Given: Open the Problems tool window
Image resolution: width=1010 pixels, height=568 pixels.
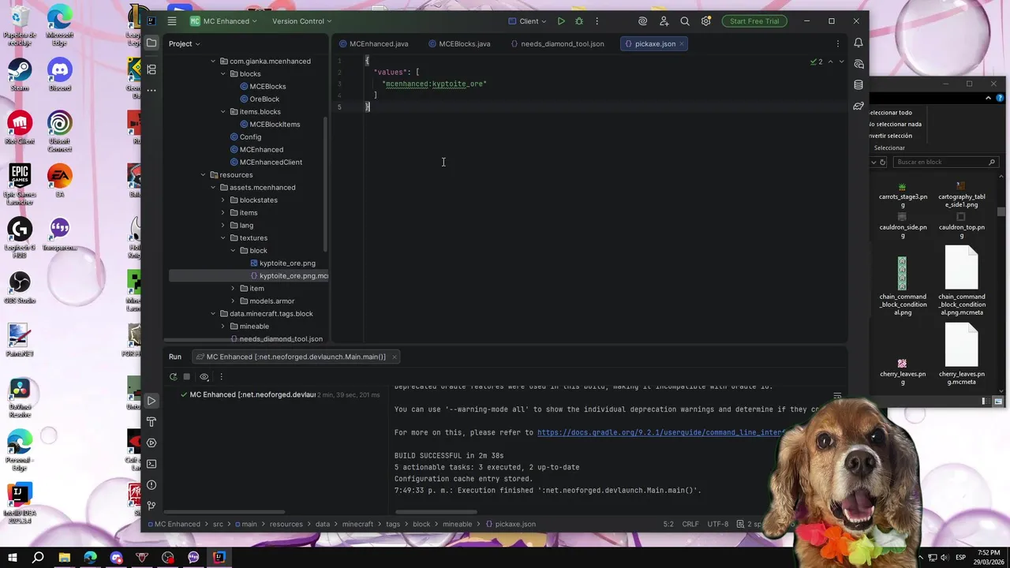Looking at the screenshot, I should point(151,484).
